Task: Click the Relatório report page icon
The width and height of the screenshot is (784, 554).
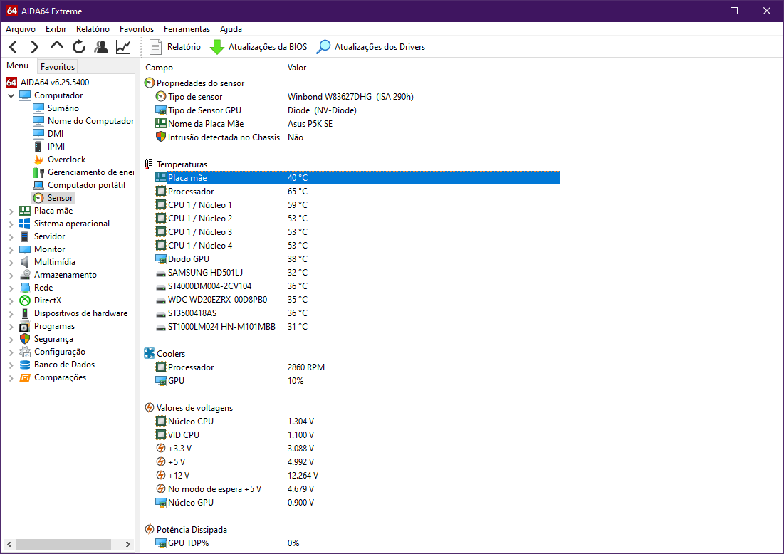Action: click(155, 47)
